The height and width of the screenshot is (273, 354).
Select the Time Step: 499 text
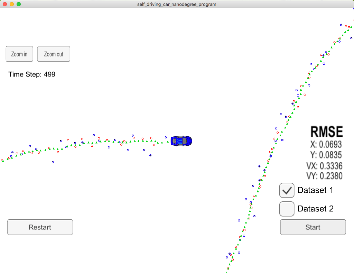pyautogui.click(x=32, y=74)
